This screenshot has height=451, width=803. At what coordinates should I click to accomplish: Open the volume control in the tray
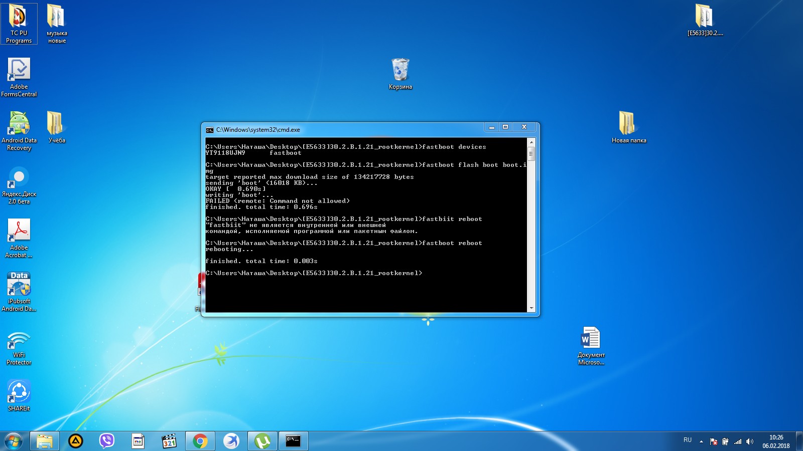750,441
